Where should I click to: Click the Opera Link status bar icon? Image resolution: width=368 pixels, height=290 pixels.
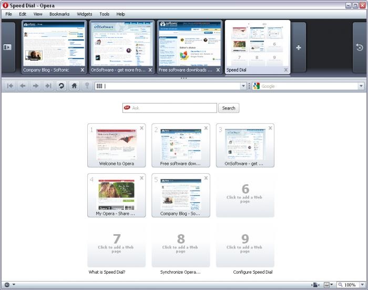pyautogui.click(x=7, y=285)
